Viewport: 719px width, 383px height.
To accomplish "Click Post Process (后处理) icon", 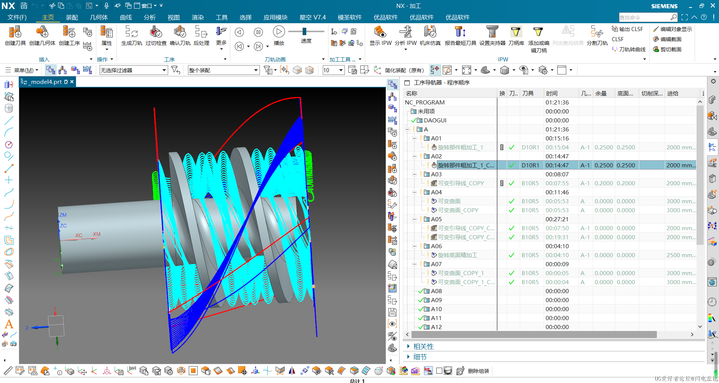I will pos(201,36).
